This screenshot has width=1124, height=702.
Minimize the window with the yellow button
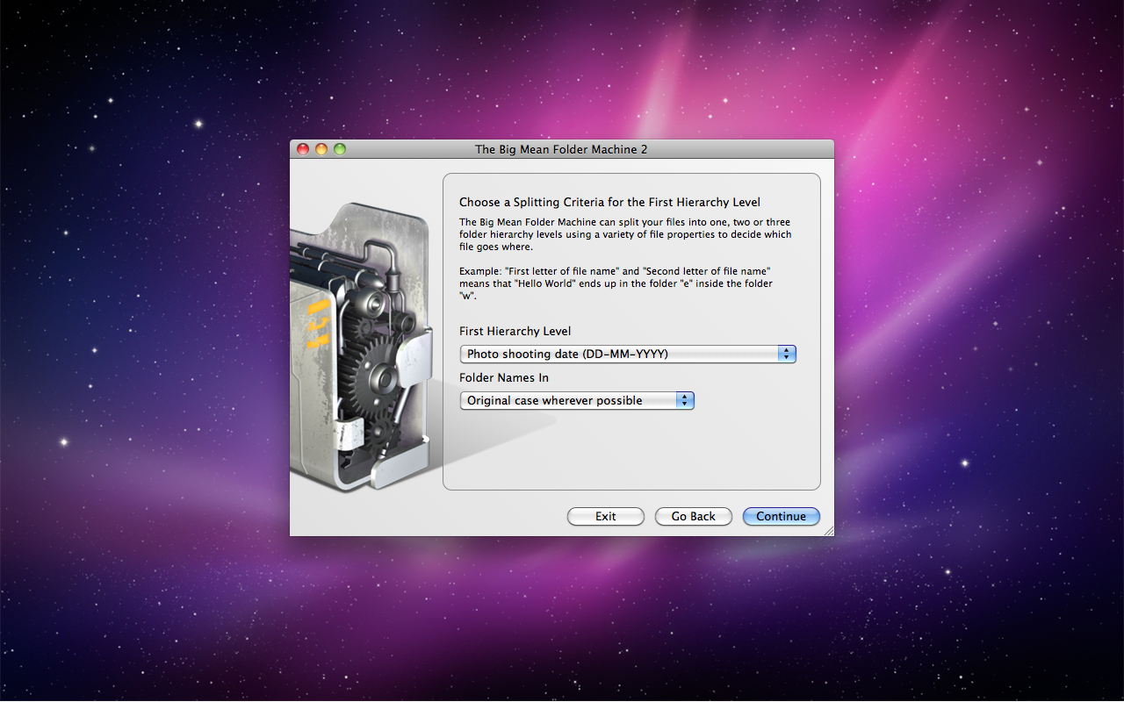tap(321, 149)
